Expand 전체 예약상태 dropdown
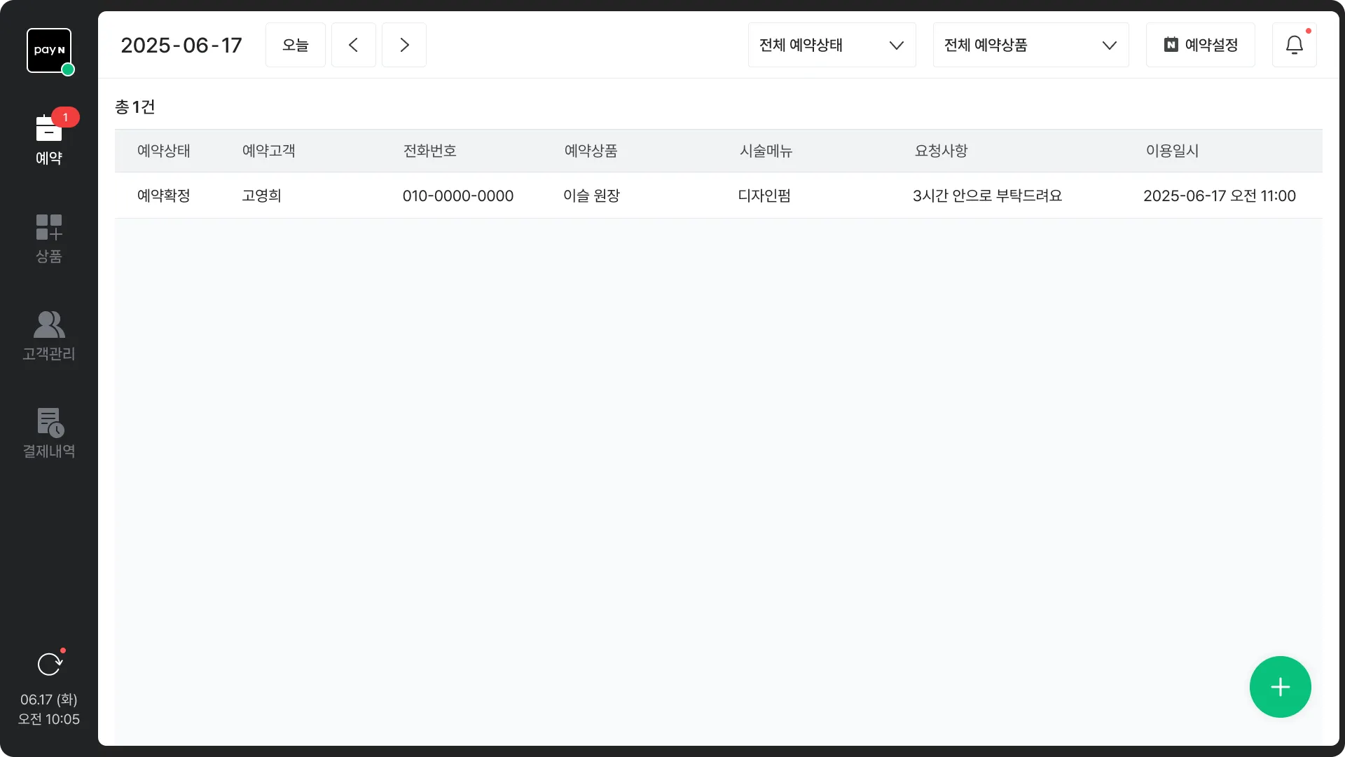Image resolution: width=1345 pixels, height=757 pixels. (x=832, y=45)
